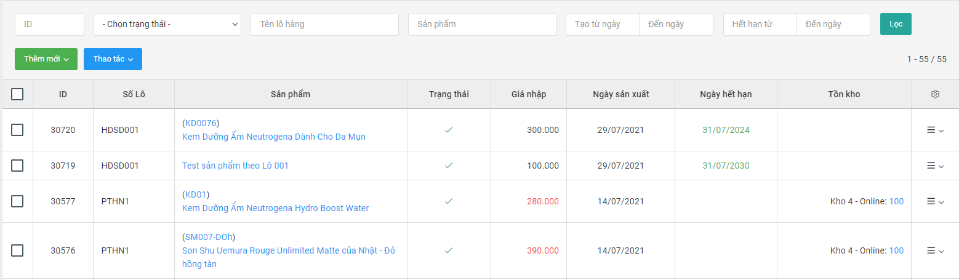Open row actions menu for batch 30720
The image size is (959, 280).
point(935,130)
